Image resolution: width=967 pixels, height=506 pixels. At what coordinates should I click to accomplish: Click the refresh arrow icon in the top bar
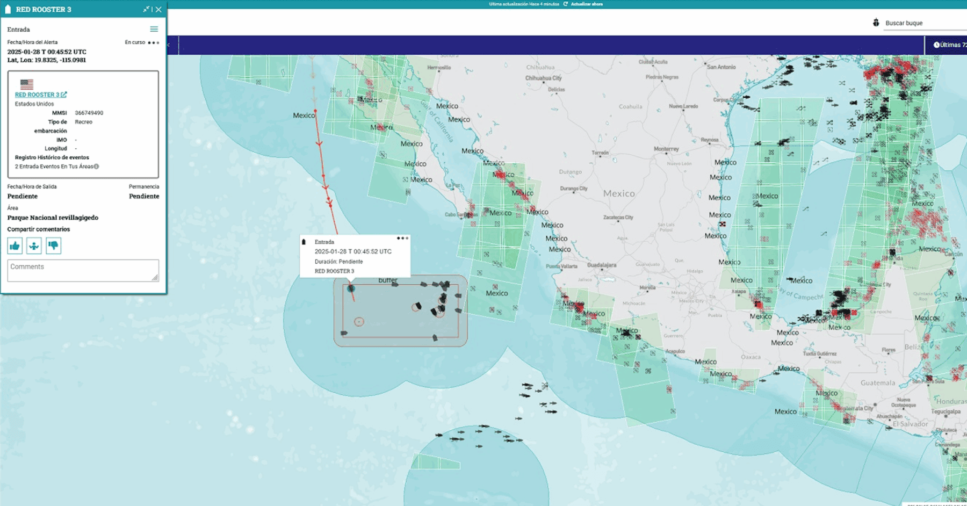[565, 4]
